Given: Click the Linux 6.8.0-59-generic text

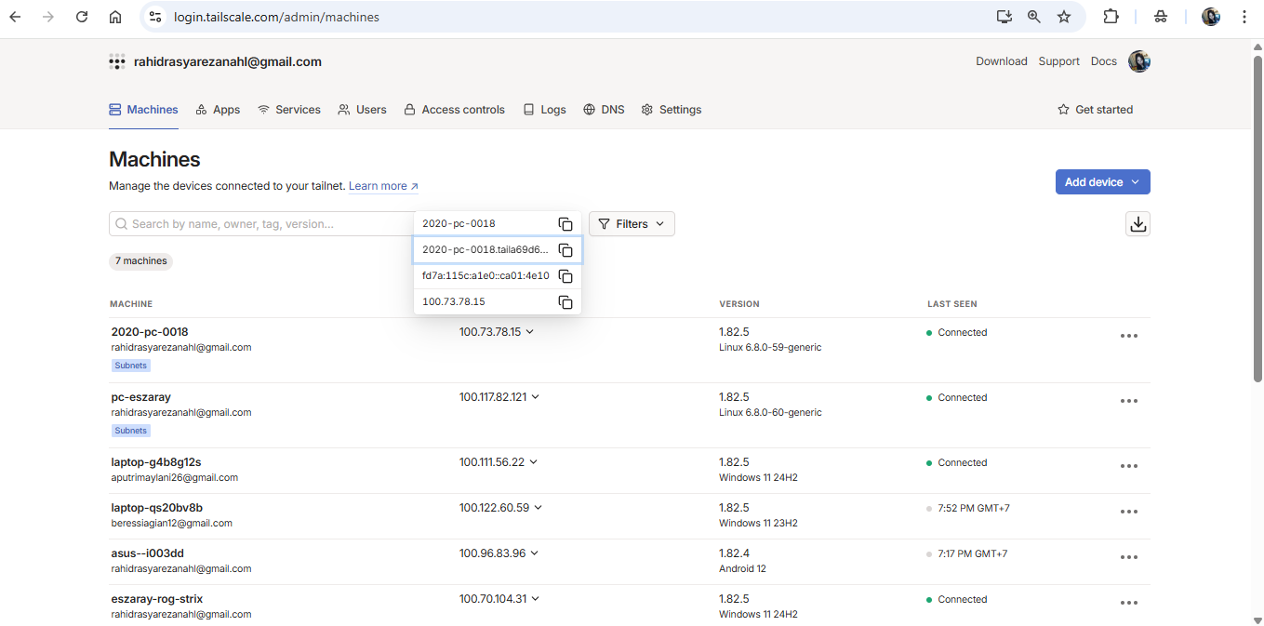Looking at the screenshot, I should click(770, 348).
